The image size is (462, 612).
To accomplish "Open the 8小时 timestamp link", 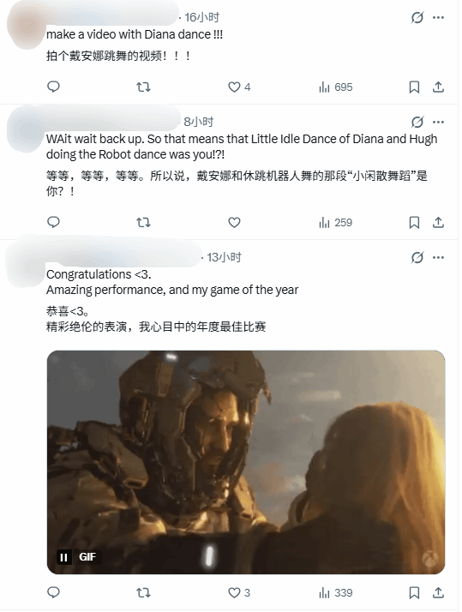I will click(x=199, y=123).
